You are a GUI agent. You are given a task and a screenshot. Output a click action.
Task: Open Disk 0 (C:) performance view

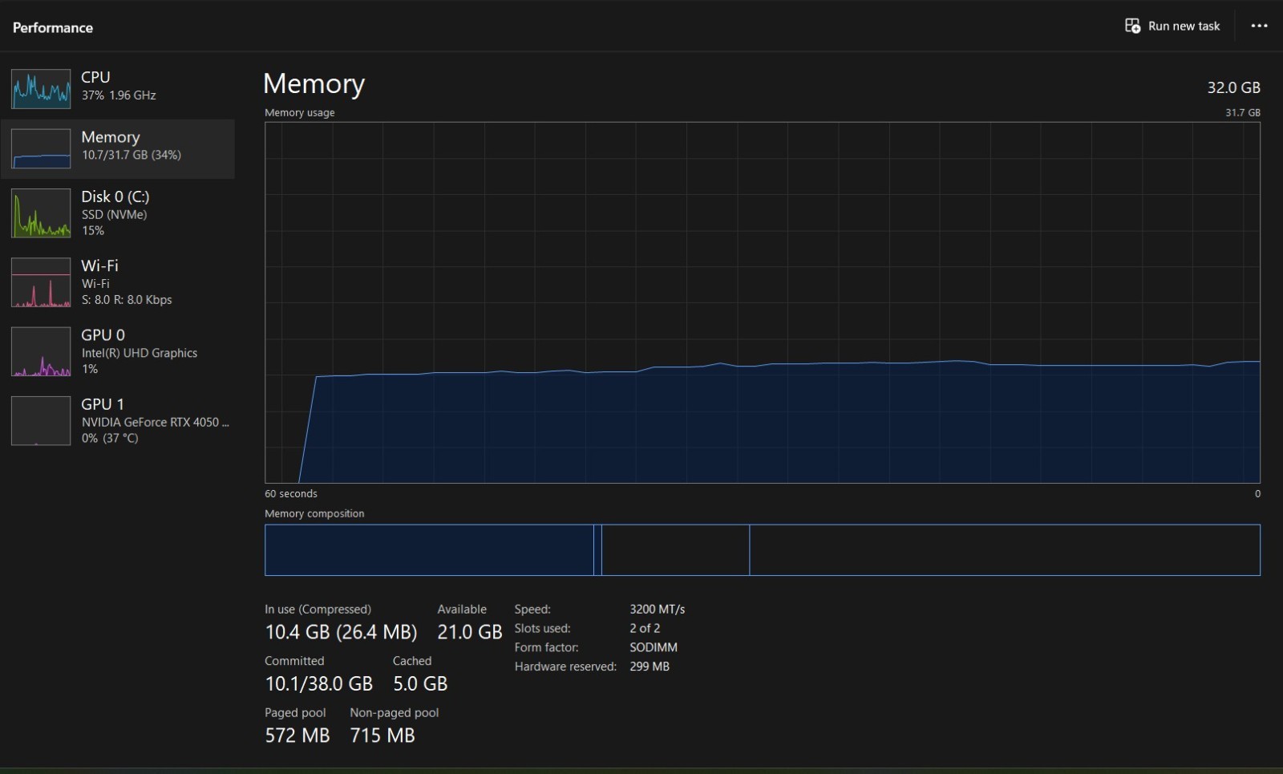coord(118,213)
